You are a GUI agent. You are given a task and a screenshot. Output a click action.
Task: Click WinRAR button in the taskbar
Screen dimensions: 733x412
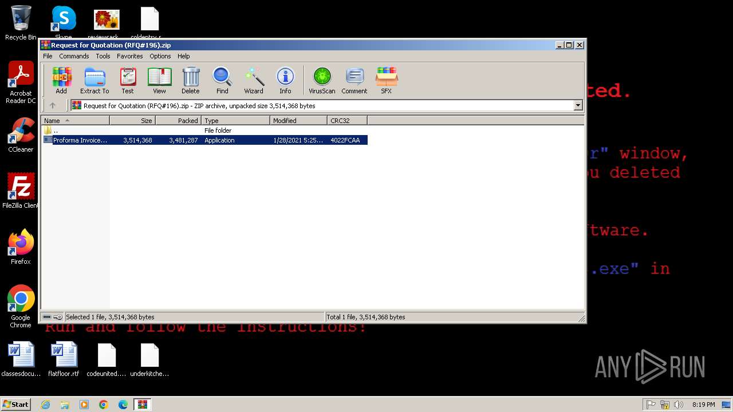[143, 405]
